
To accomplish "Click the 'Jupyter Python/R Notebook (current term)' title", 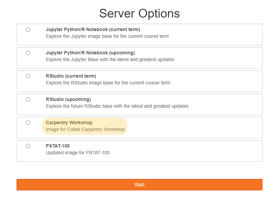I will (93, 29).
